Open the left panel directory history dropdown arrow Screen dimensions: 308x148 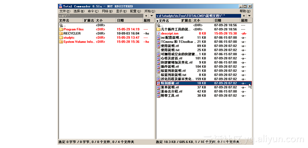pos(152,16)
